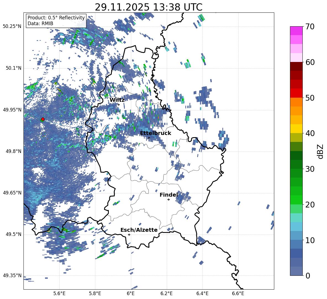
Task: Pick the magenta top swatch of the colorbar
Action: click(x=296, y=31)
